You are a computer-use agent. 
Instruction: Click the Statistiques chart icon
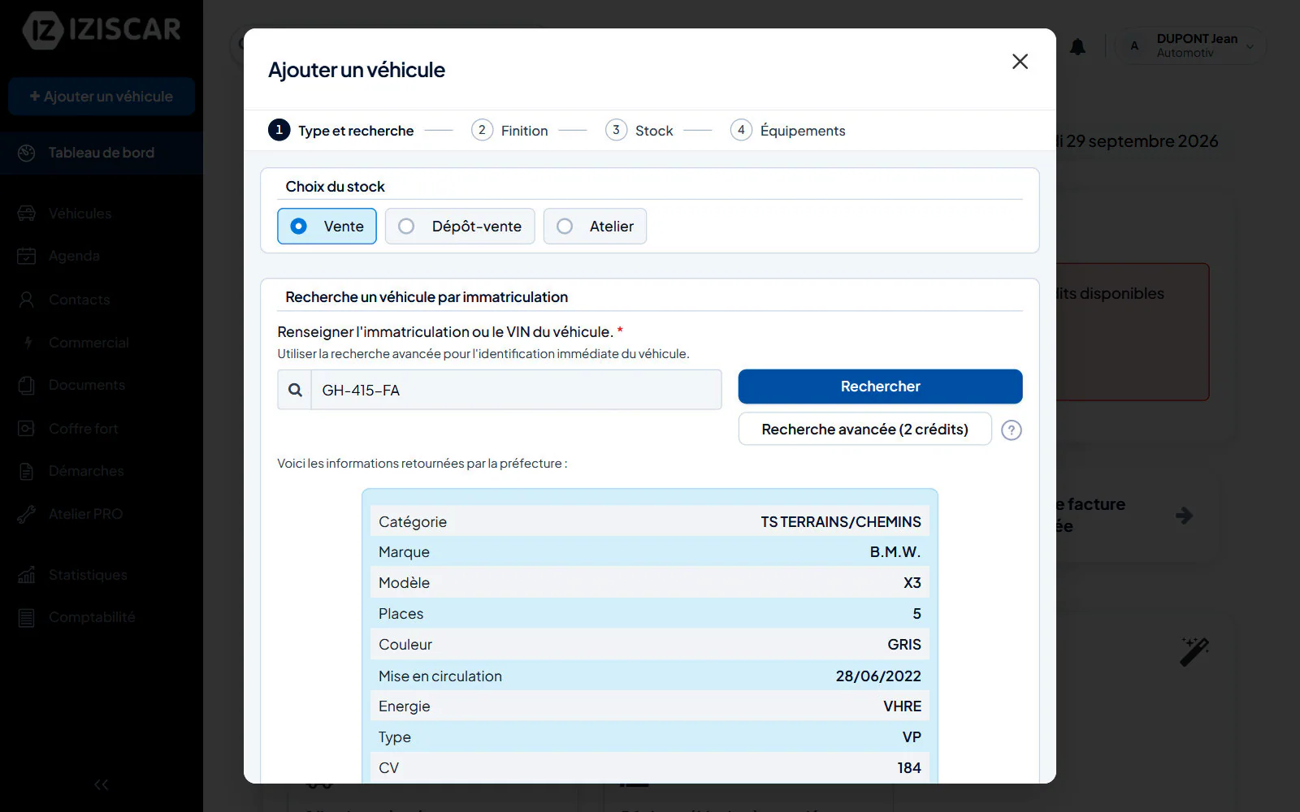[x=27, y=575]
